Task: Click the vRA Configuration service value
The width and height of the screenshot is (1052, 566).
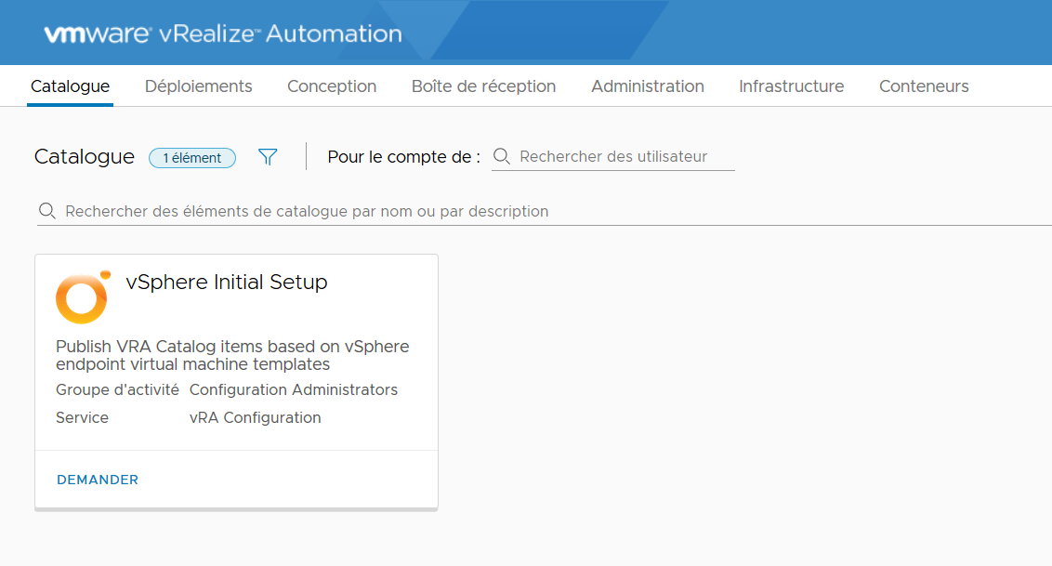Action: click(255, 417)
